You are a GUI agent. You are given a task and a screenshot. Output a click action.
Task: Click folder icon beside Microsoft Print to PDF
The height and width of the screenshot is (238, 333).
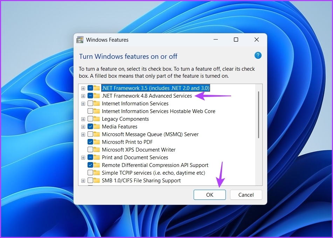coord(97,142)
